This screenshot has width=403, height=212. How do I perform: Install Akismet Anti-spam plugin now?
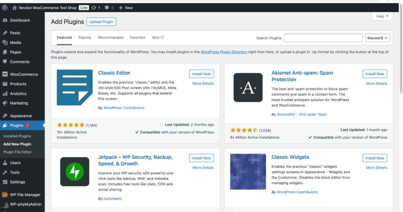375,74
